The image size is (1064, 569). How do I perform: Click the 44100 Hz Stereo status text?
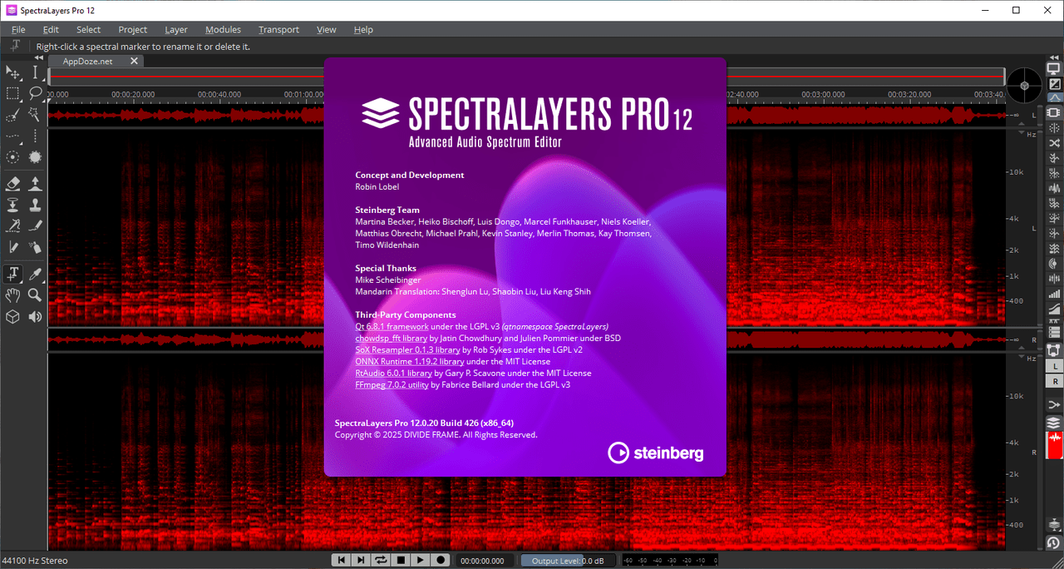(35, 561)
